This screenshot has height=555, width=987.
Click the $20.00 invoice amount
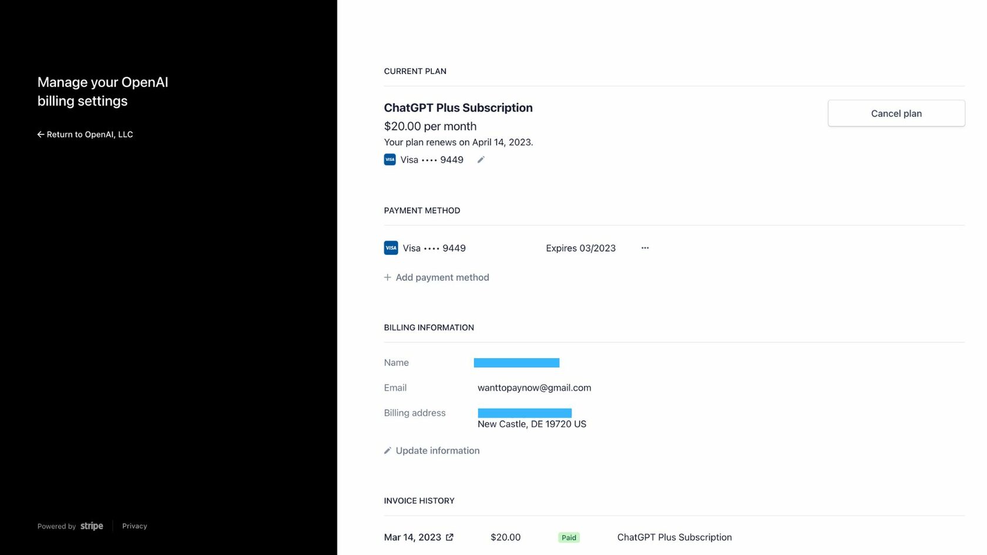[x=505, y=537]
